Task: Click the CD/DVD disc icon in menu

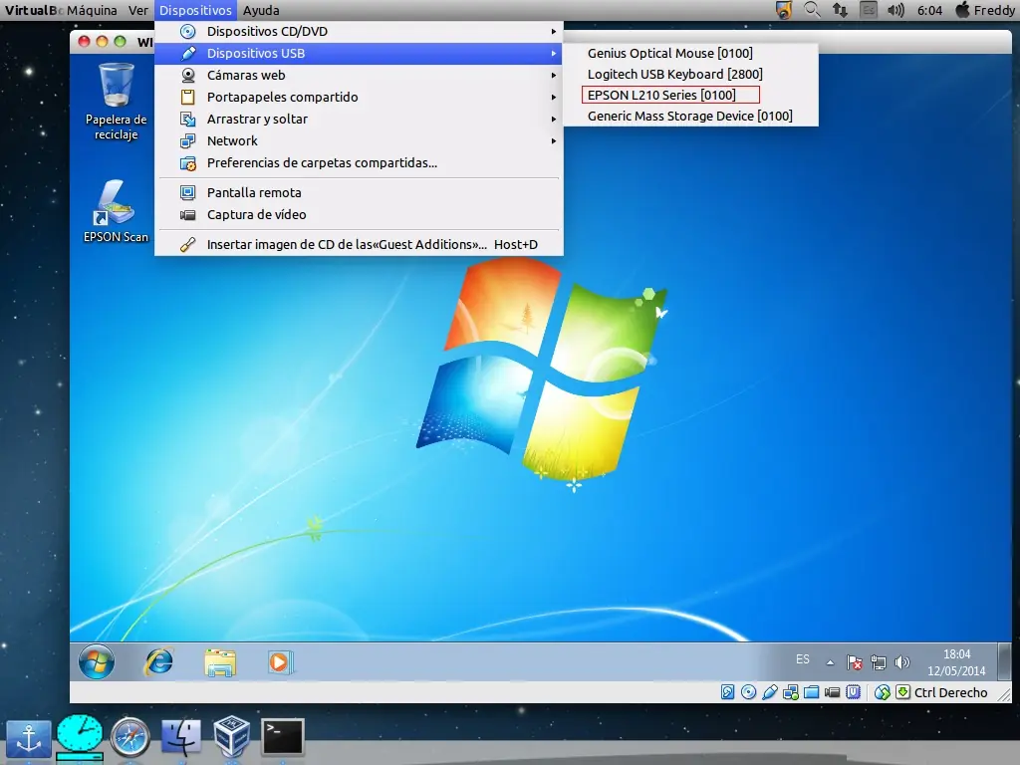Action: tap(188, 31)
